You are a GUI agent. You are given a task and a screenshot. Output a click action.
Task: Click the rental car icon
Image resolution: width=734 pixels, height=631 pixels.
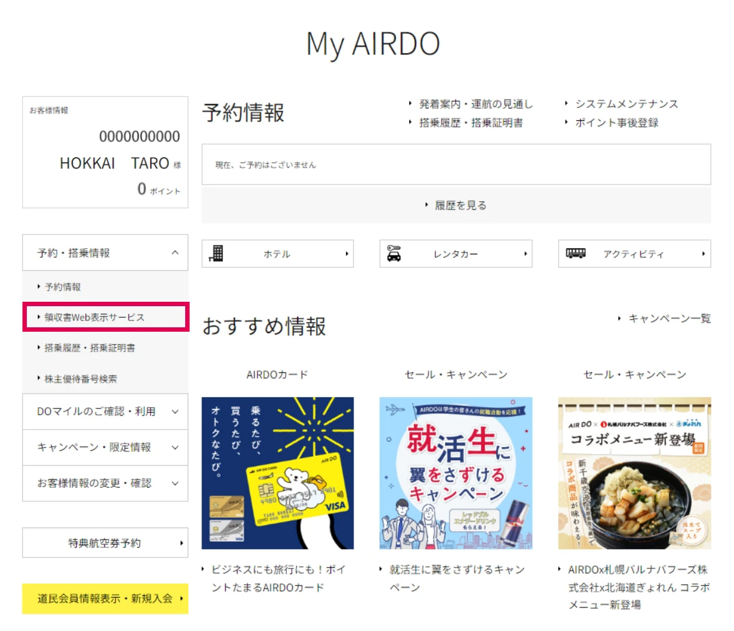[x=394, y=253]
